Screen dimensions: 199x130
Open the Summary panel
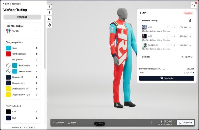pos(58,123)
